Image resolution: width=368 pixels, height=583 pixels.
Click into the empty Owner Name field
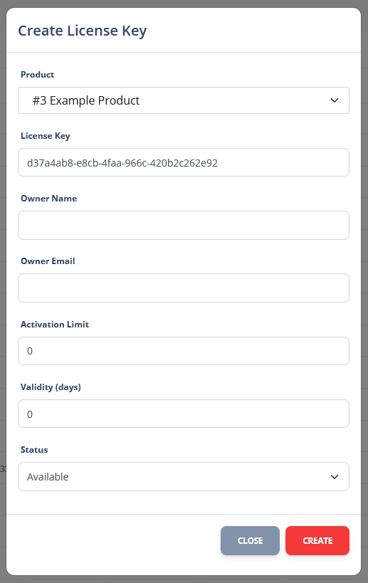(184, 226)
